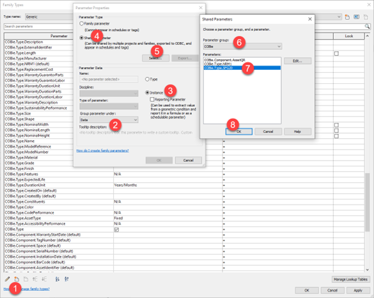Select the COBie.Type.ReplacementCost row
The width and height of the screenshot is (374, 298).
pos(38,69)
